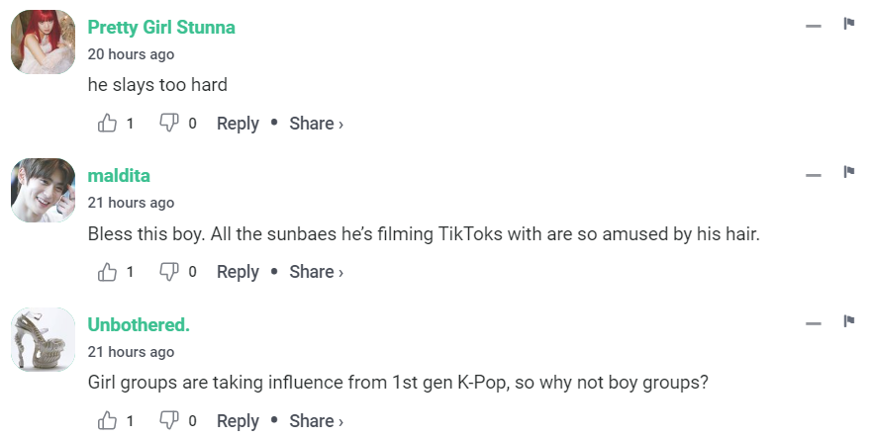Downvote the 'he slays too hard' comment
The height and width of the screenshot is (438, 873).
coord(169,124)
